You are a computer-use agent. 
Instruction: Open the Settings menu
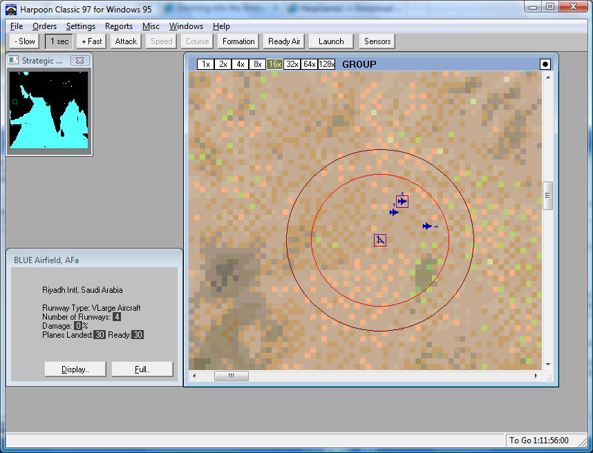tap(81, 26)
